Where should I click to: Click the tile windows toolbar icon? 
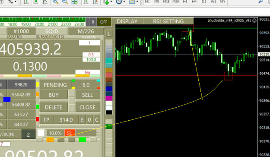pos(74,2)
